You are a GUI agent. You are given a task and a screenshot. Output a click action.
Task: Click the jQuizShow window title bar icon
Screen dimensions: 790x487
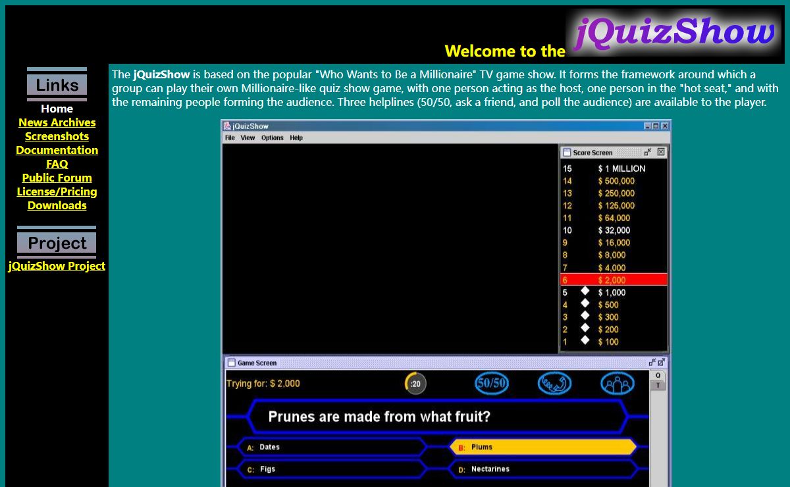click(227, 126)
